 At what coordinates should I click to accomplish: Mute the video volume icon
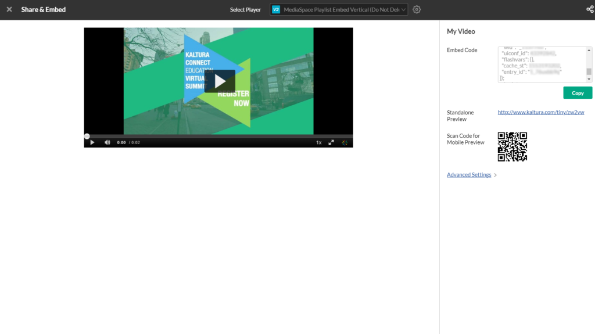point(107,142)
